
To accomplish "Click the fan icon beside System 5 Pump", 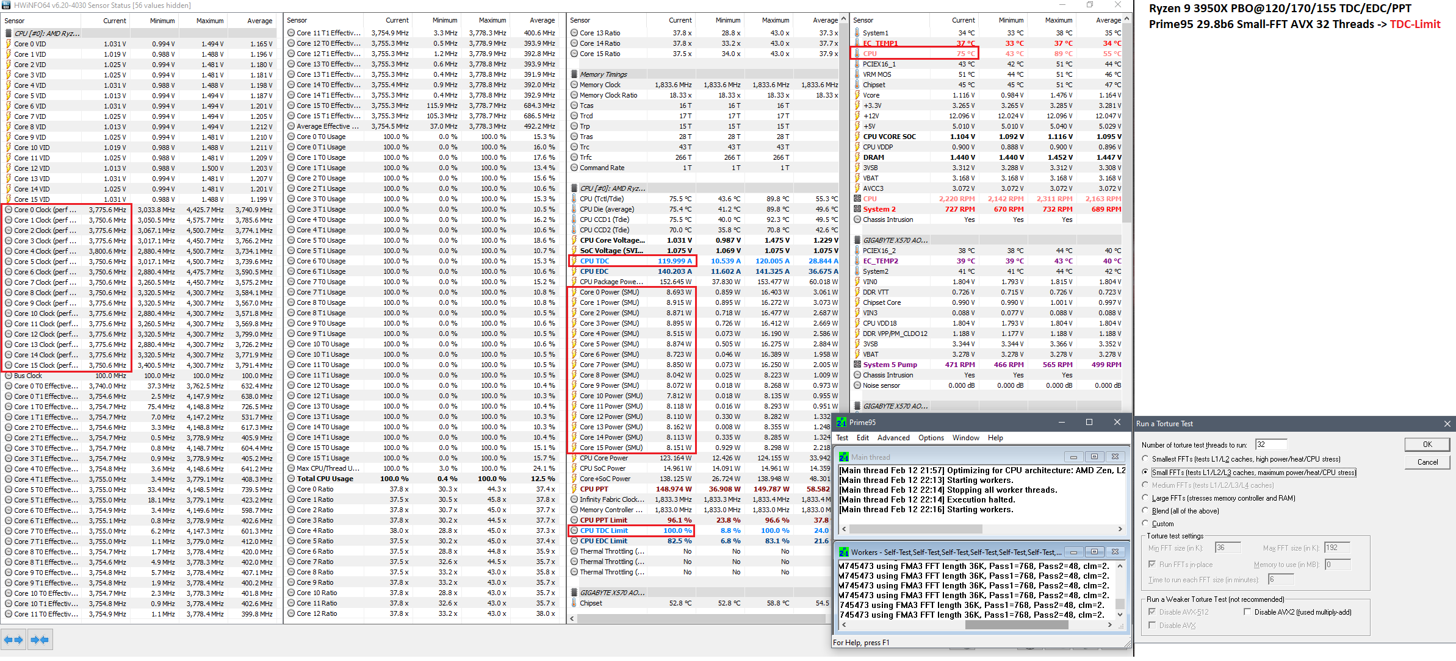I will pyautogui.click(x=857, y=365).
